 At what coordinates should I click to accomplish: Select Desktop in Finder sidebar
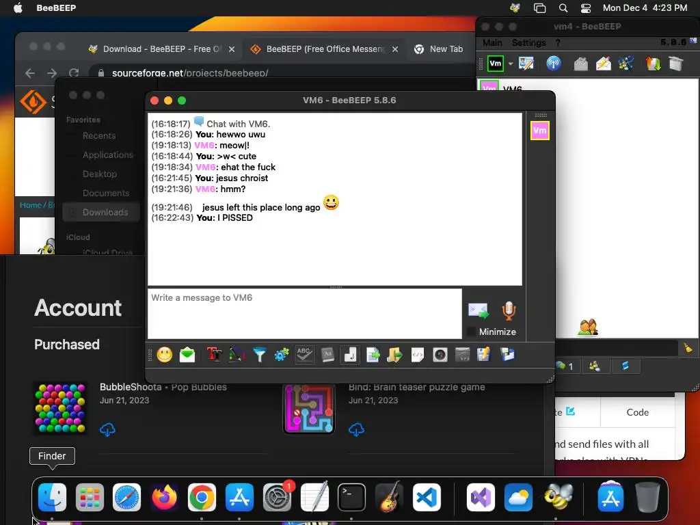coord(100,174)
